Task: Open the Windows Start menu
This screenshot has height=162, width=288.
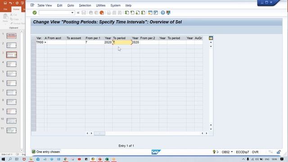Action: (x=3, y=159)
